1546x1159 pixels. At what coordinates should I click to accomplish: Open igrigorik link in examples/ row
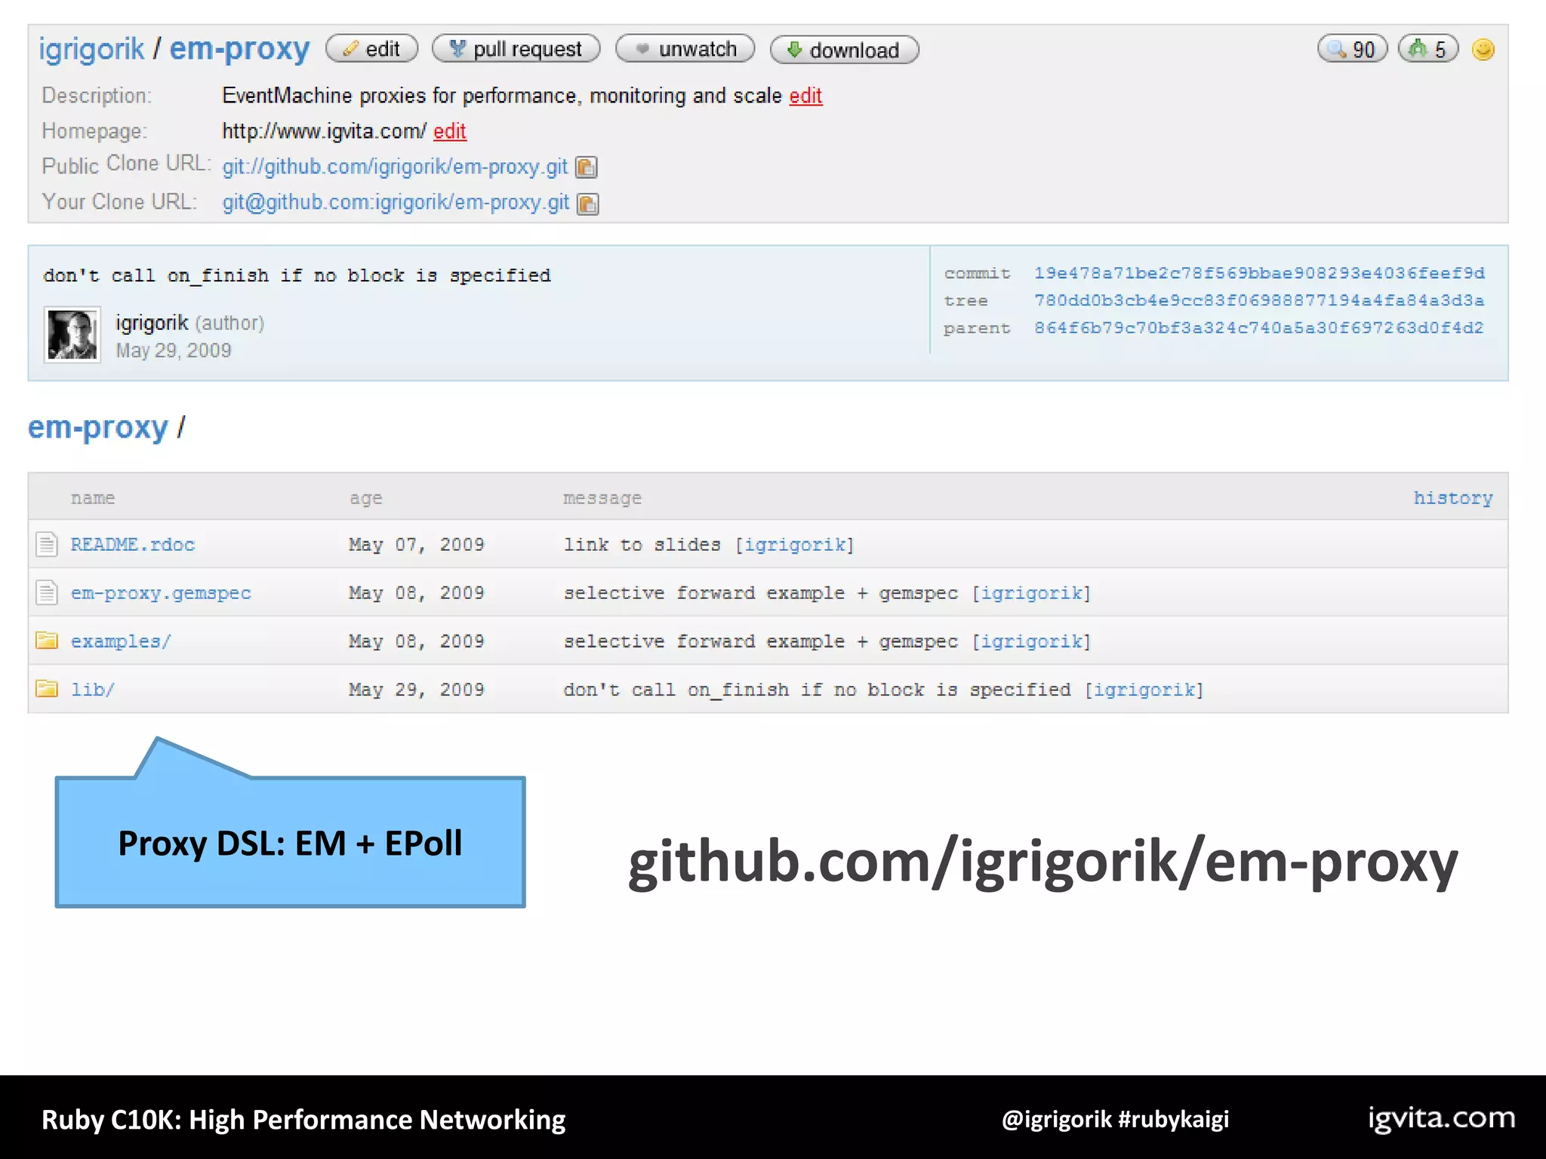(1031, 641)
